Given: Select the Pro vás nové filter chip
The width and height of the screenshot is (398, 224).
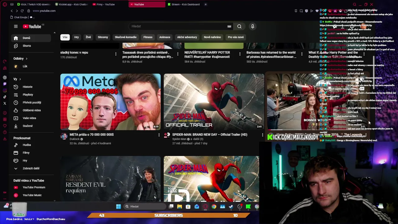Looking at the screenshot, I should click(x=236, y=37).
